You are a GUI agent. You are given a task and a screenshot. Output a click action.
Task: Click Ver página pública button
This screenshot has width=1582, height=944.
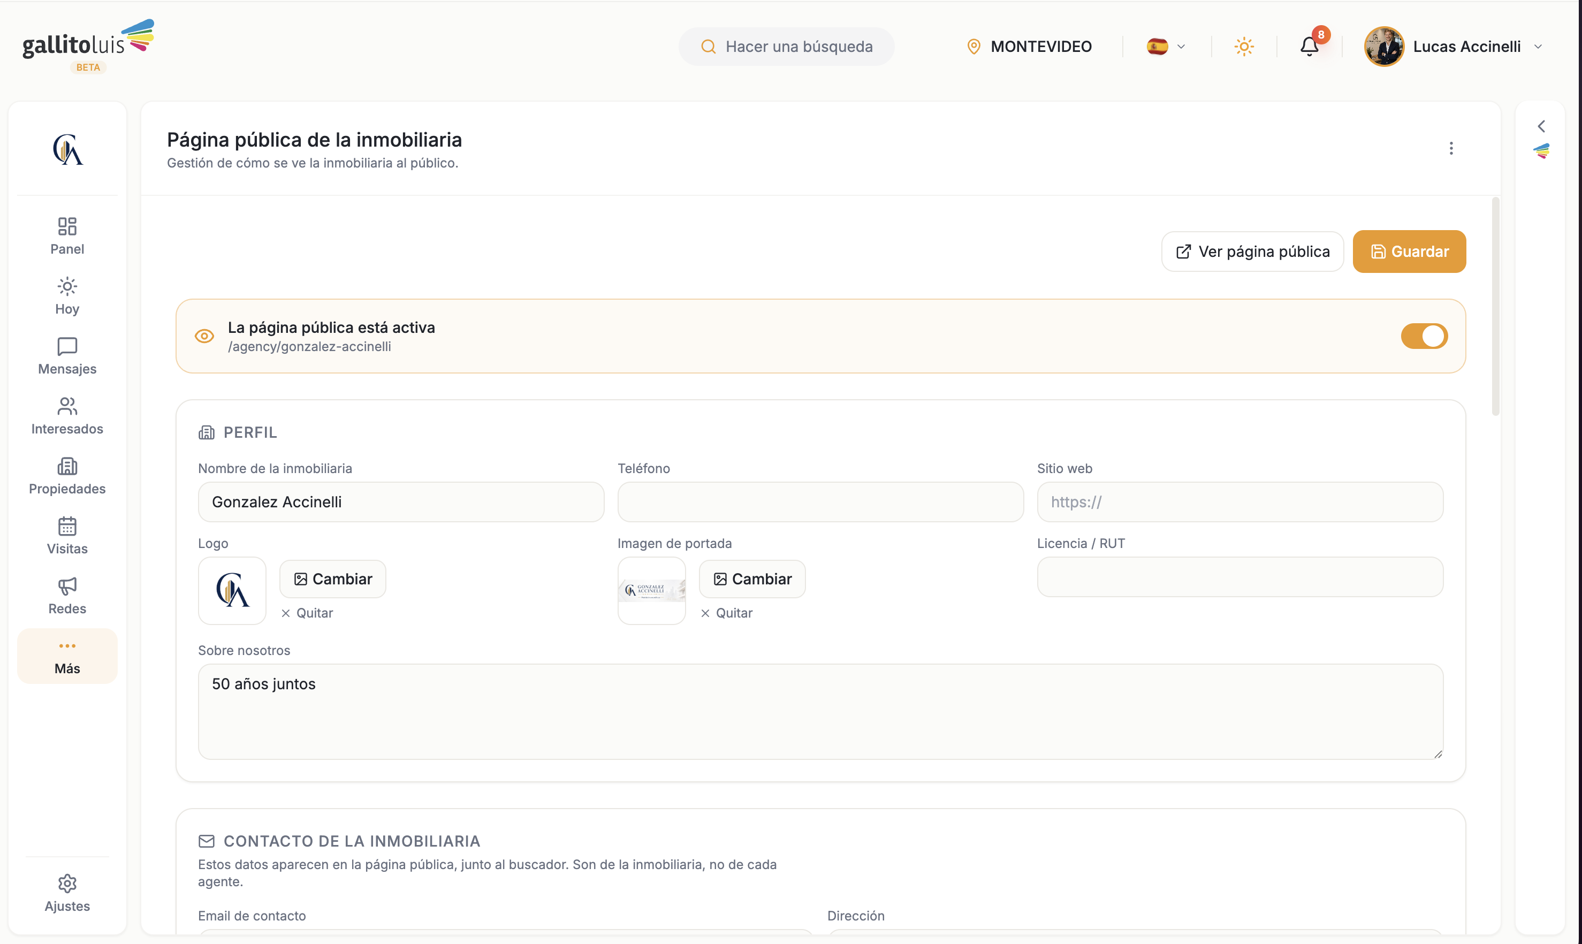click(x=1252, y=252)
